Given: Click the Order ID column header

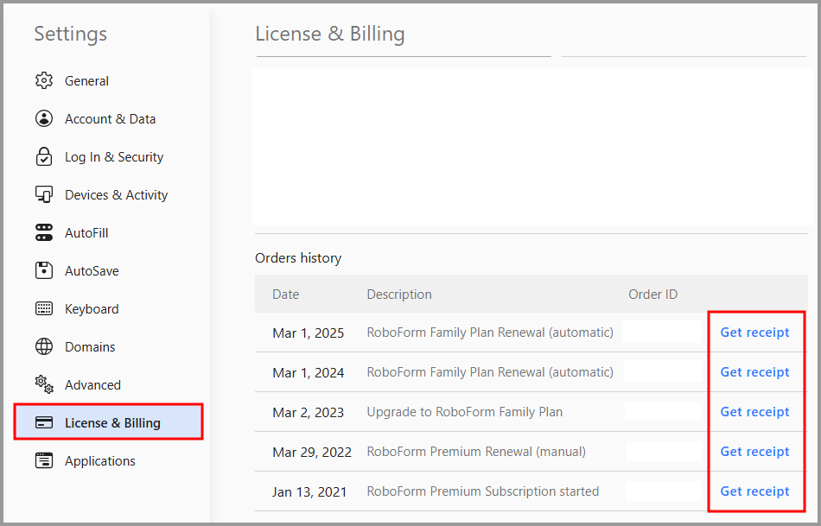Looking at the screenshot, I should click(x=653, y=295).
